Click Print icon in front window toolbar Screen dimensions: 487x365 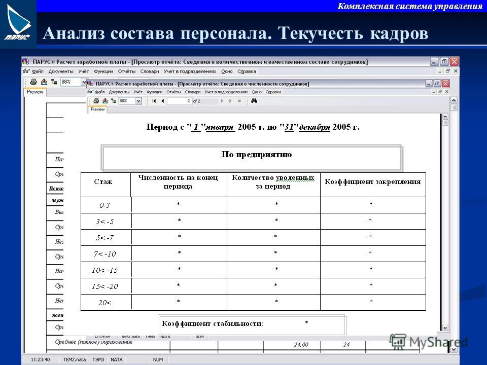96,101
